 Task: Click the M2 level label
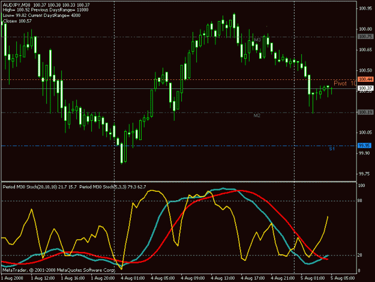pyautogui.click(x=257, y=115)
